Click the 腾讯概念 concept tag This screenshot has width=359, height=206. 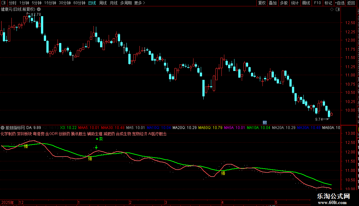tap(78, 134)
